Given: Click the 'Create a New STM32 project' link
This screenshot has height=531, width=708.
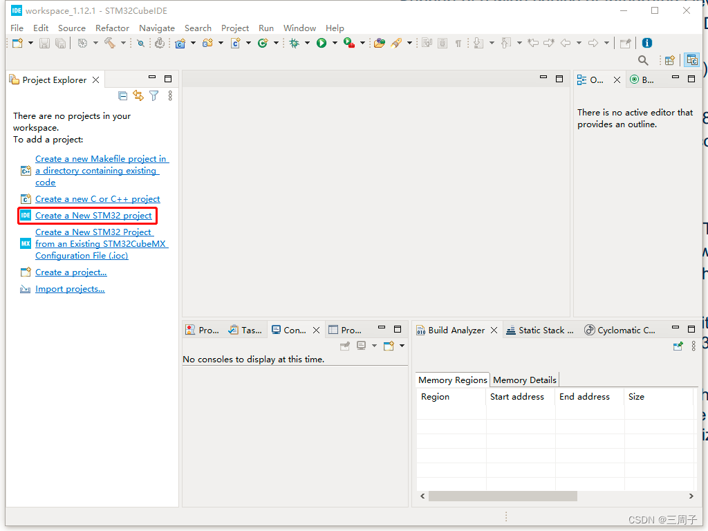Looking at the screenshot, I should pos(93,216).
